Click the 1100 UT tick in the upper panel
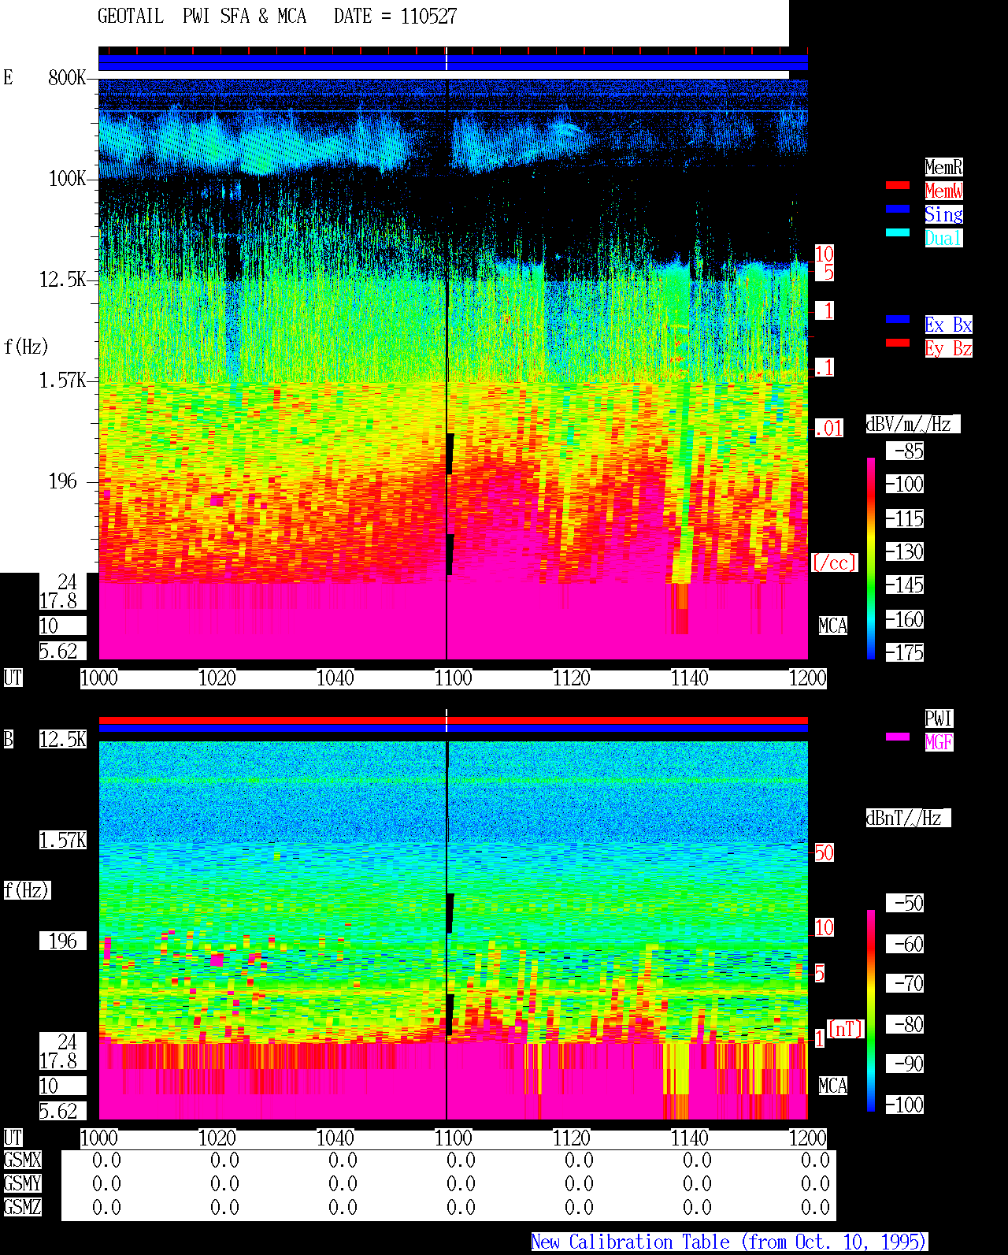 point(454,678)
